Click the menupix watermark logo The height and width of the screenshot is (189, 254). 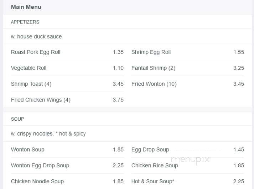click(190, 160)
